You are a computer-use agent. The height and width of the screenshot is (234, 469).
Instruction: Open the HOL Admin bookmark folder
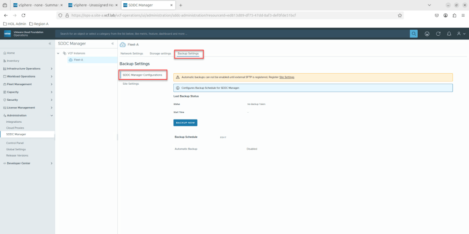pos(15,24)
